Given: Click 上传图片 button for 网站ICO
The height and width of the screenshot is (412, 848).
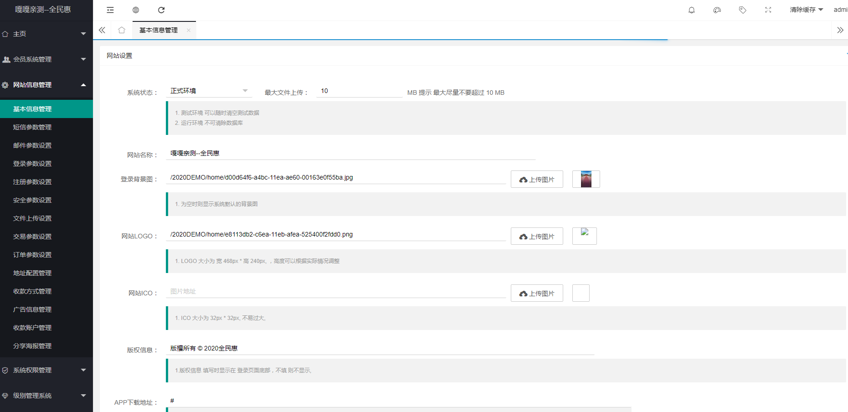Looking at the screenshot, I should [537, 294].
